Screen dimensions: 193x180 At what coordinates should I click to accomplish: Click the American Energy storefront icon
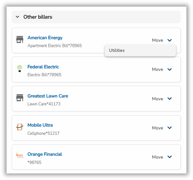click(20, 39)
